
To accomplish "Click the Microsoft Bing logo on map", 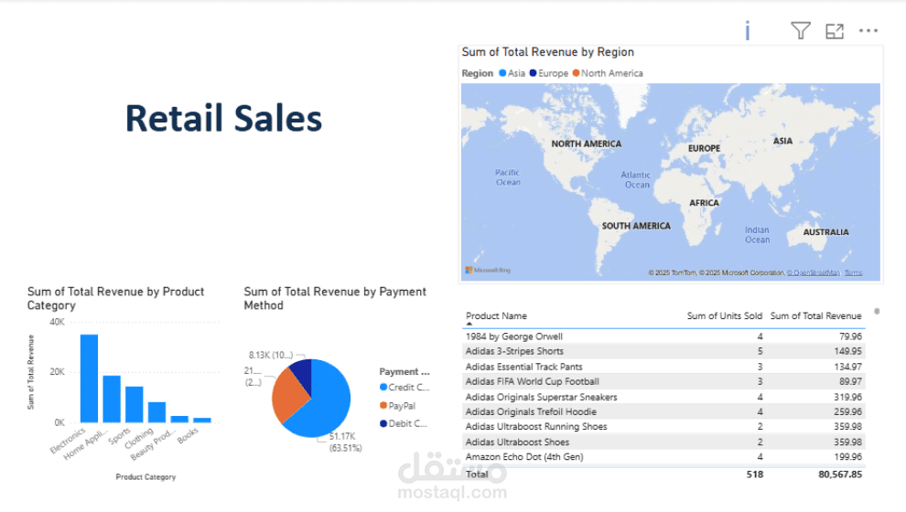I will (489, 270).
